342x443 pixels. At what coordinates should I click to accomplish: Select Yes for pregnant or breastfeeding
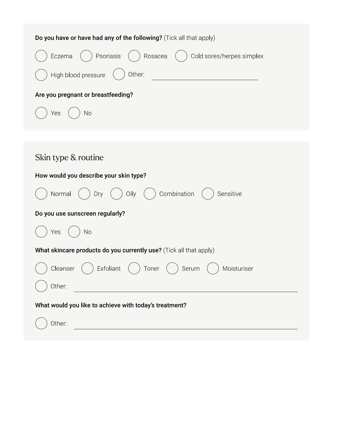point(41,113)
